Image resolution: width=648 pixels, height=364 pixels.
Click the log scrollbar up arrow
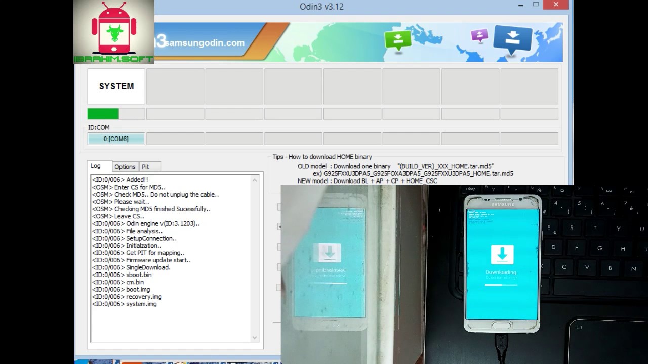[255, 179]
